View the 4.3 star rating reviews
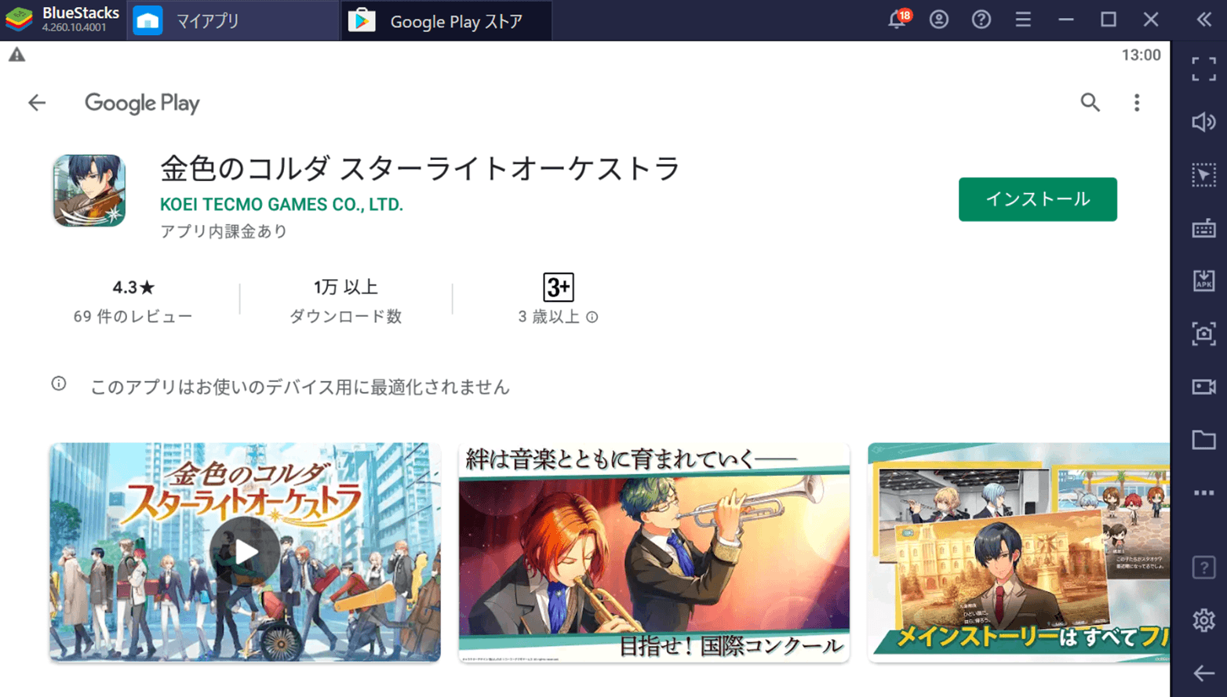This screenshot has width=1227, height=697. [133, 301]
